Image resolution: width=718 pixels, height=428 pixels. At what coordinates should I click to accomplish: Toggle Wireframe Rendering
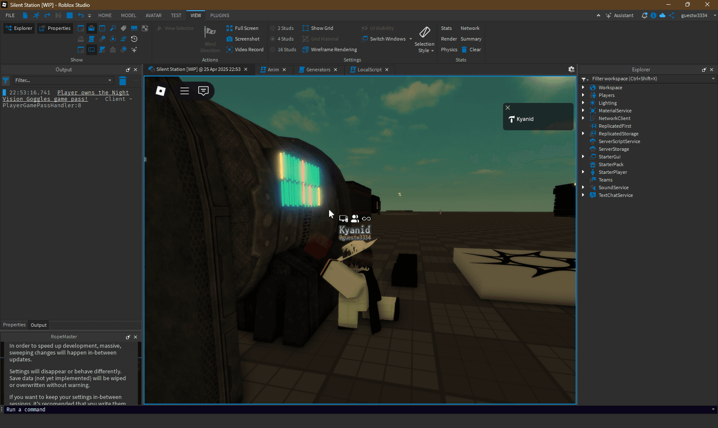(x=330, y=50)
